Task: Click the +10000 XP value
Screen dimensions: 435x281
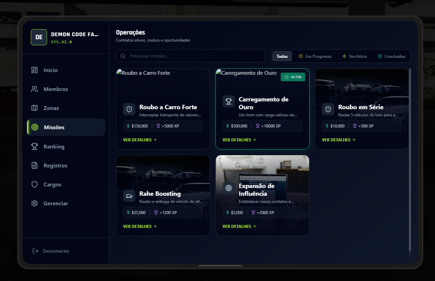Action: click(271, 126)
